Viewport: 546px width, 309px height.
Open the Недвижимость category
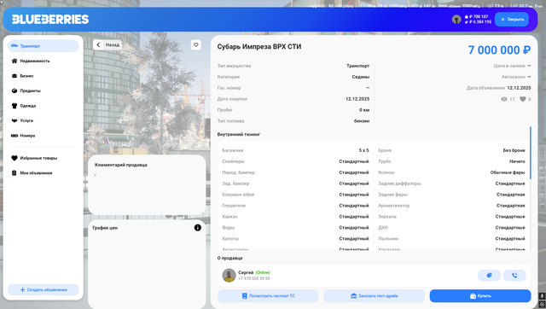point(44,61)
